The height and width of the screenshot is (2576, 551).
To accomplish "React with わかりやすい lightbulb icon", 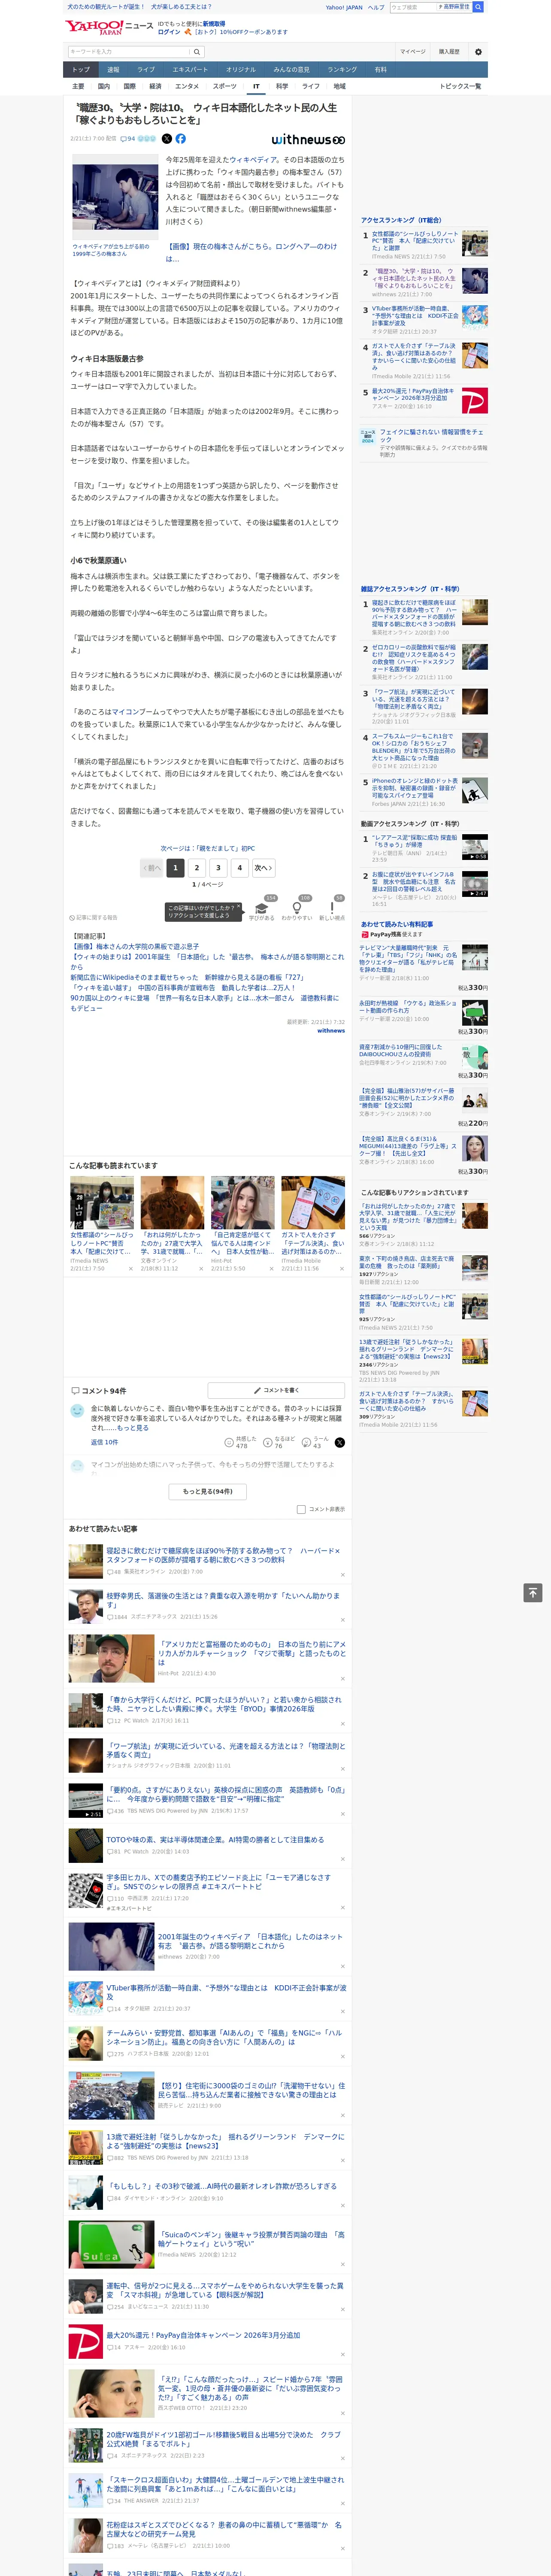I will point(296,908).
